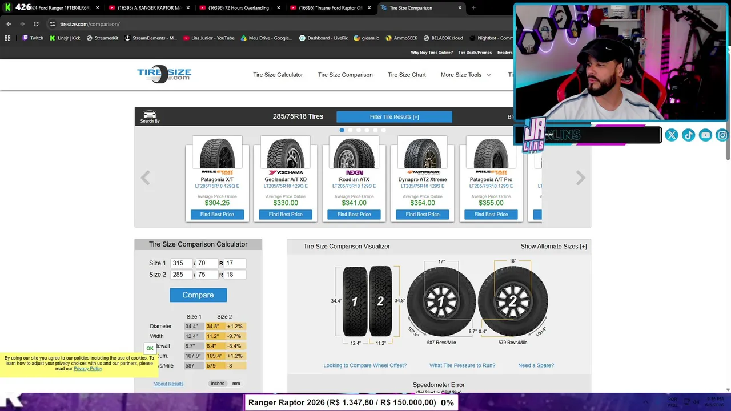Image resolution: width=731 pixels, height=411 pixels.
Task: Click the Search By car icon
Action: point(150,116)
